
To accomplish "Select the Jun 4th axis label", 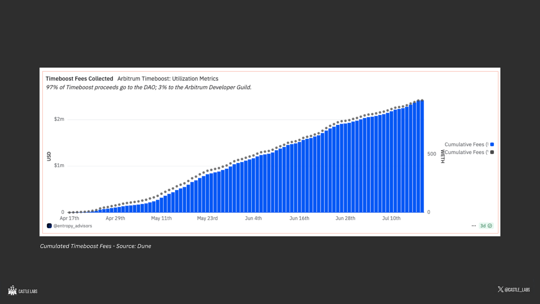I will [x=253, y=218].
